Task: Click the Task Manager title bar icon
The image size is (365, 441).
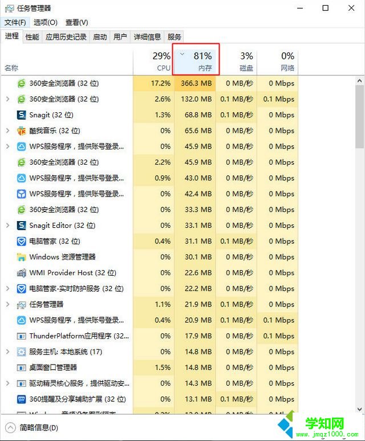Action: click(9, 9)
